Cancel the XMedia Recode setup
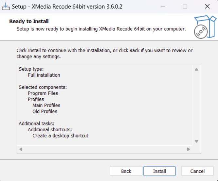Screen dimensions: 218x181 point(197,171)
